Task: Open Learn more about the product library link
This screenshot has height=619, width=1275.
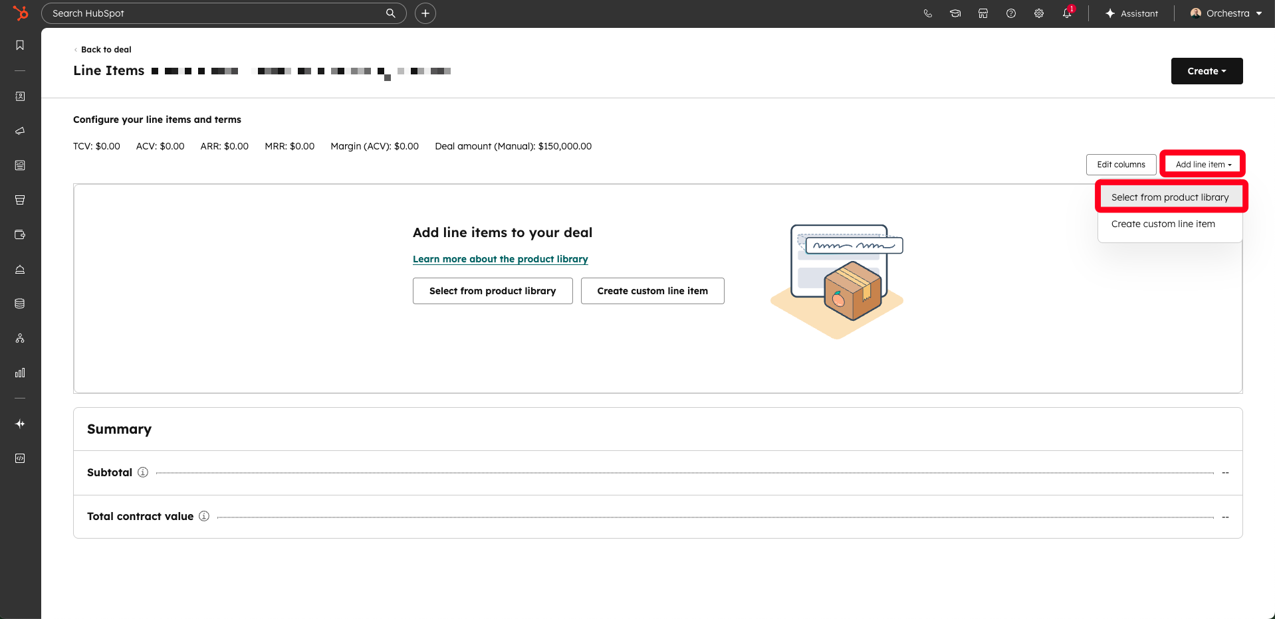Action: 500,259
